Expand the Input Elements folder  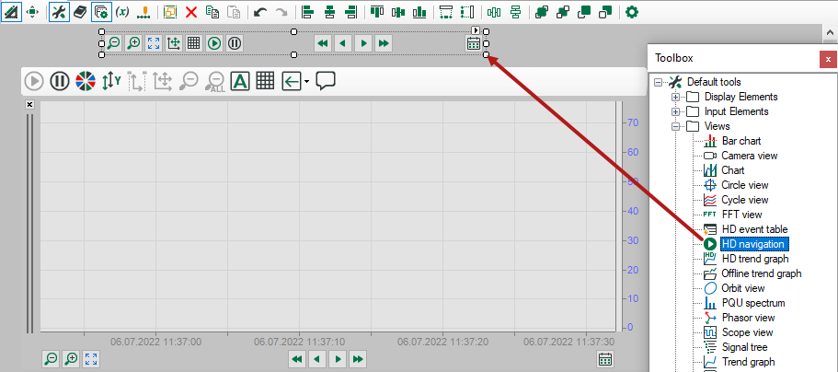tap(675, 111)
